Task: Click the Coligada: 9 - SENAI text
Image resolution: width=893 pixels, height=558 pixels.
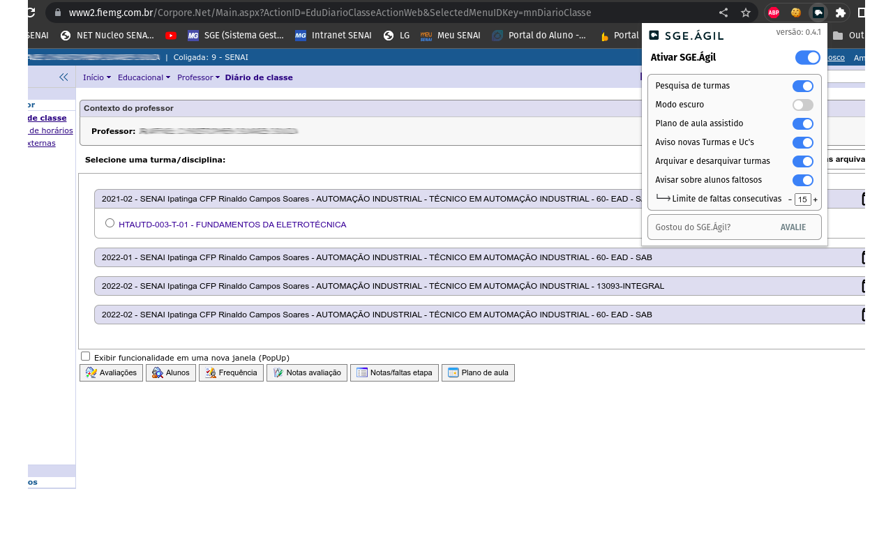Action: tap(211, 57)
